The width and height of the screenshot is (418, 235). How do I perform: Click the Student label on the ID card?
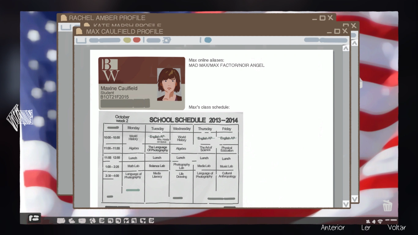(x=107, y=93)
